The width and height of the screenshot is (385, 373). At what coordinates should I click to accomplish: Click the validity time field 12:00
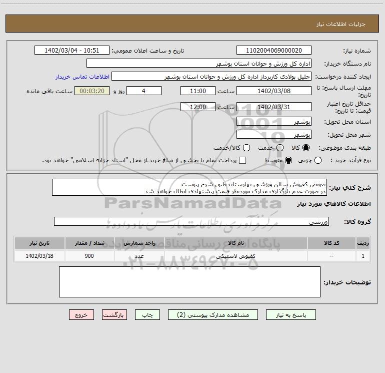(198, 107)
